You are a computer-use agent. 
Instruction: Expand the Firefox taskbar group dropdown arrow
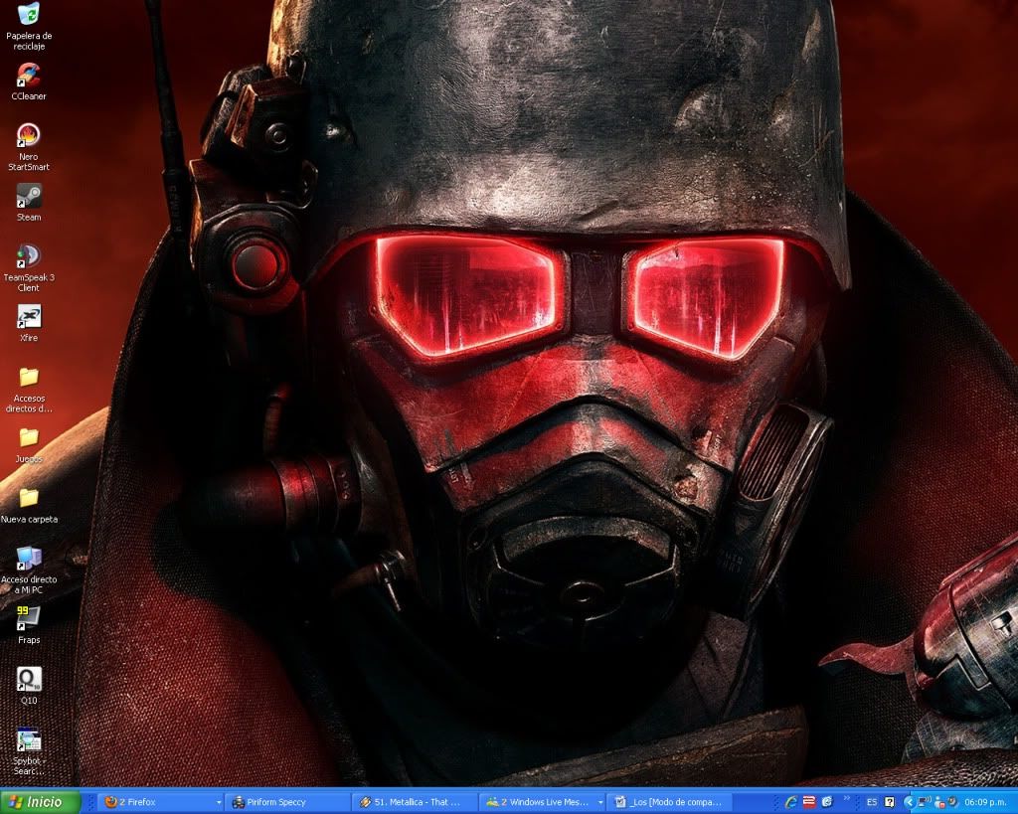tap(218, 802)
